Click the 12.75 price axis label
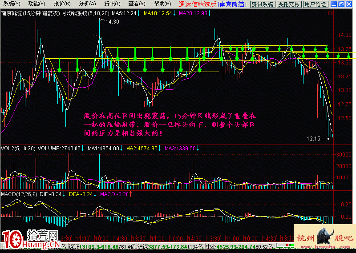This screenshot has width=356, height=253. coord(344,104)
